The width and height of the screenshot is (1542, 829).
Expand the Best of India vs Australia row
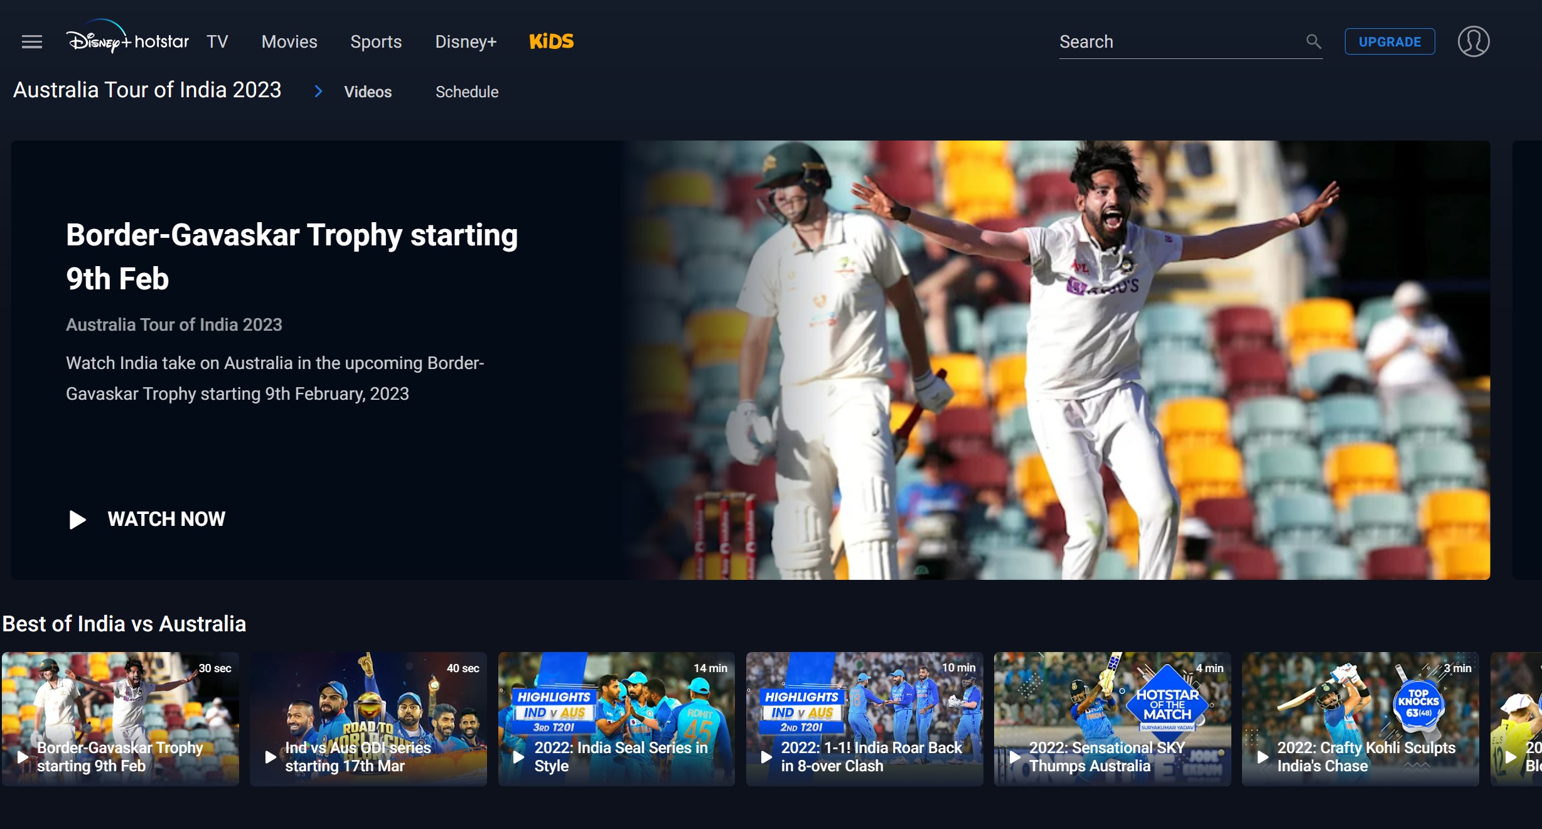pos(125,624)
